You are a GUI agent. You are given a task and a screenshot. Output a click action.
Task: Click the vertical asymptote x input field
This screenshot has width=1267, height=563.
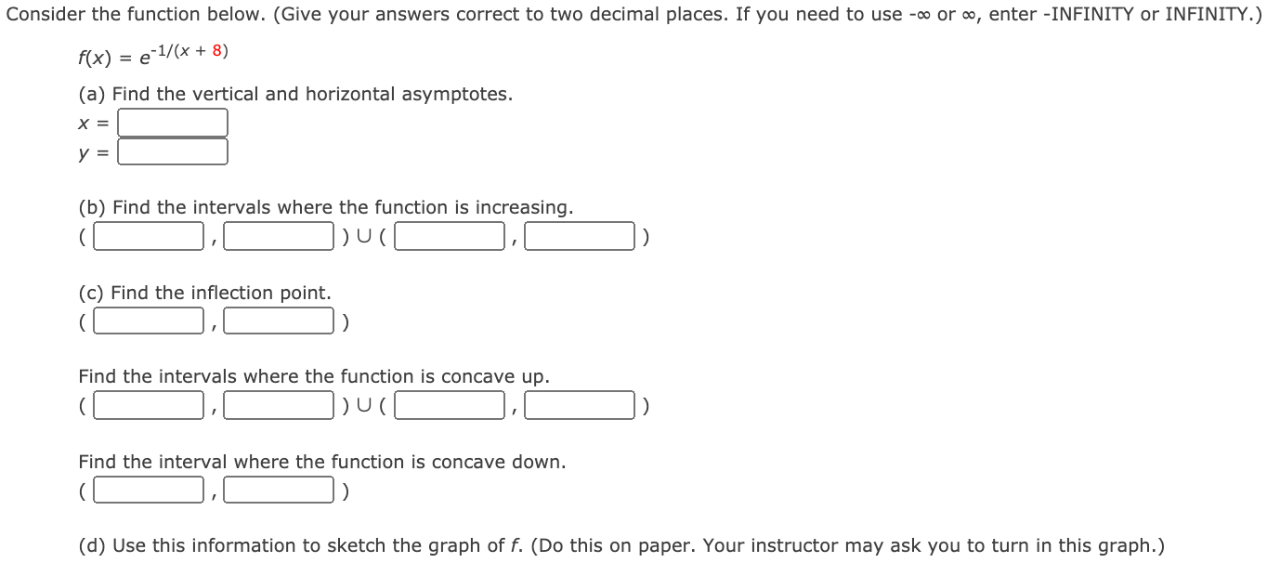172,122
